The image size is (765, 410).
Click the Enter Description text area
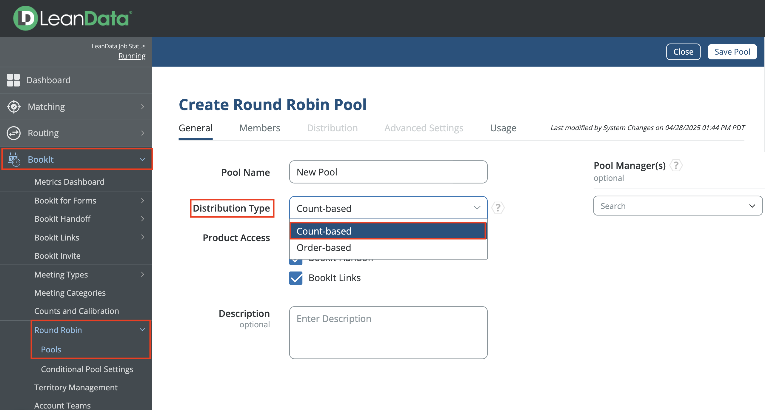pos(388,332)
